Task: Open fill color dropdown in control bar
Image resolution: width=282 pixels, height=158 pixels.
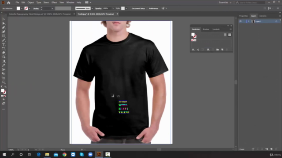Action: point(22,8)
